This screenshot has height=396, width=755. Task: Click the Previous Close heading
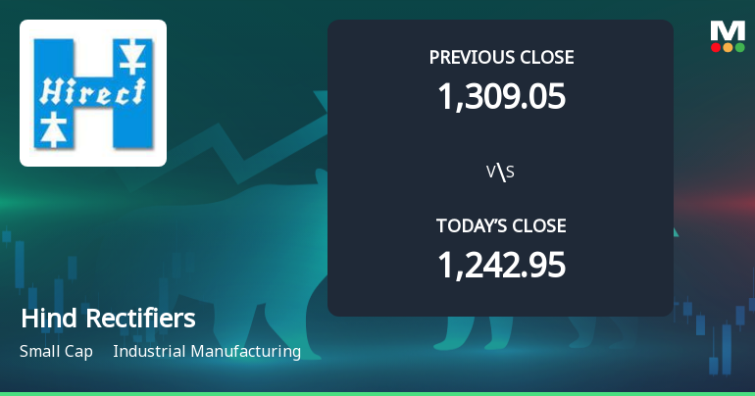[x=501, y=57]
